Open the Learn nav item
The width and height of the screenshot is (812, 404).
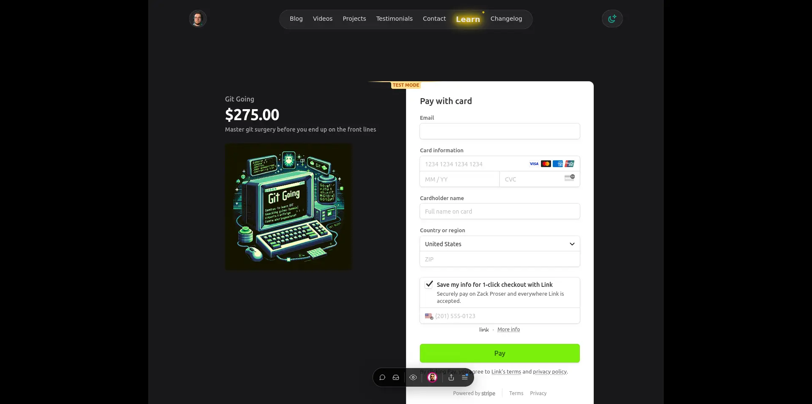tap(468, 19)
